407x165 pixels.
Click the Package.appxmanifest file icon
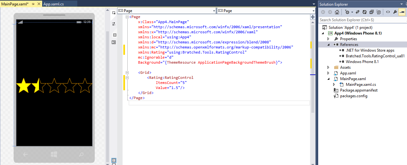pos(336,90)
